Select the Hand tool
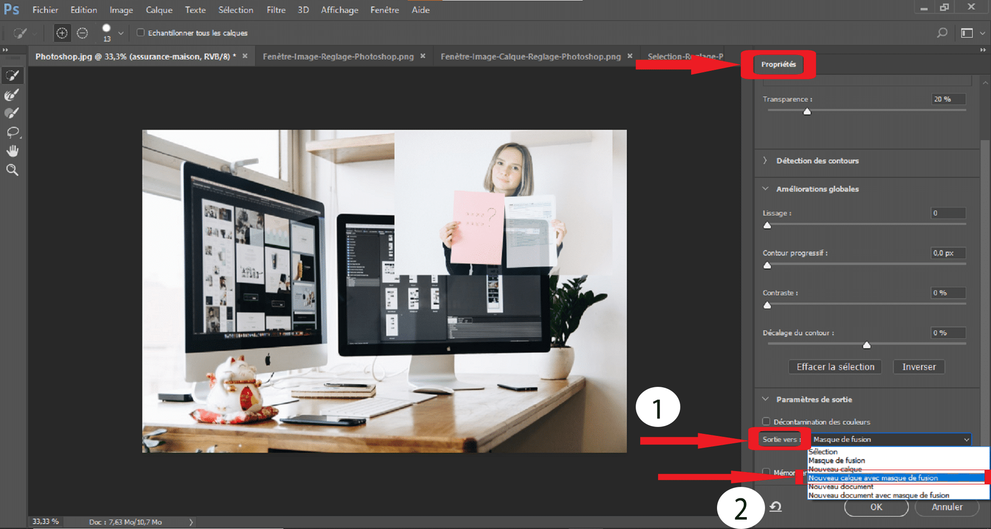The image size is (991, 529). (x=12, y=151)
